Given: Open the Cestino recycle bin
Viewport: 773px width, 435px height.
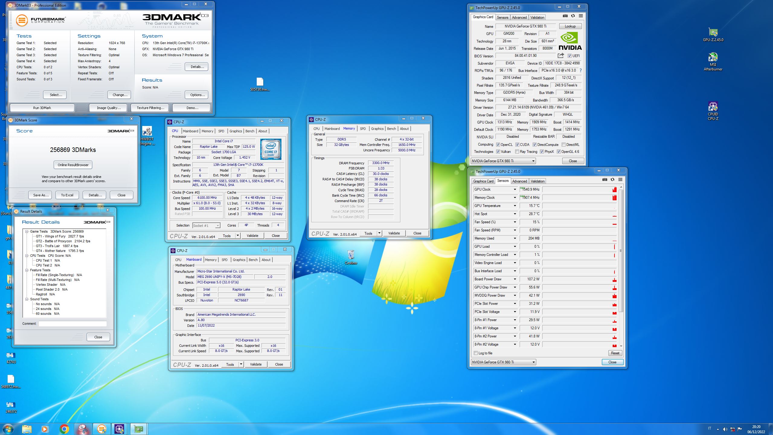Looking at the screenshot, I should 351,257.
